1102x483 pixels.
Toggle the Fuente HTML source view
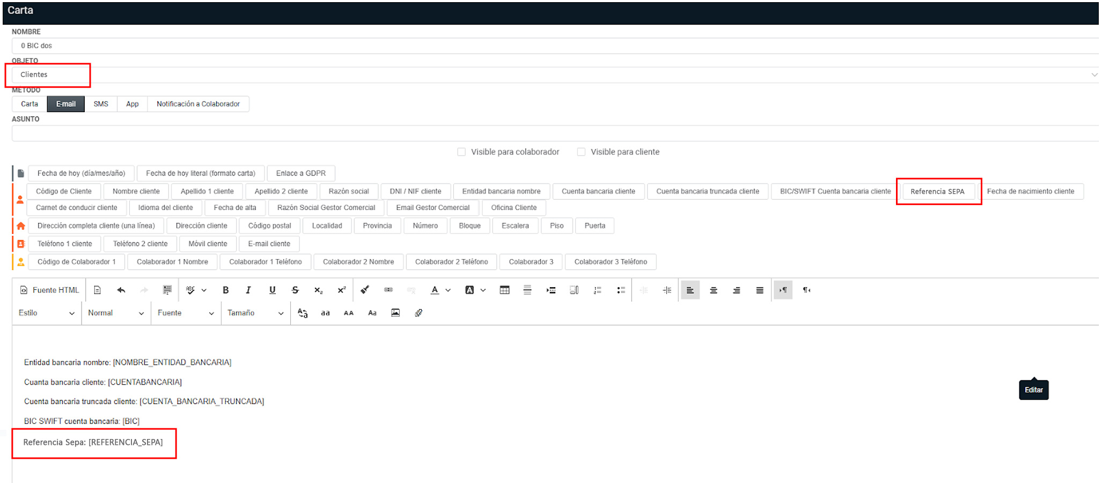coord(49,290)
